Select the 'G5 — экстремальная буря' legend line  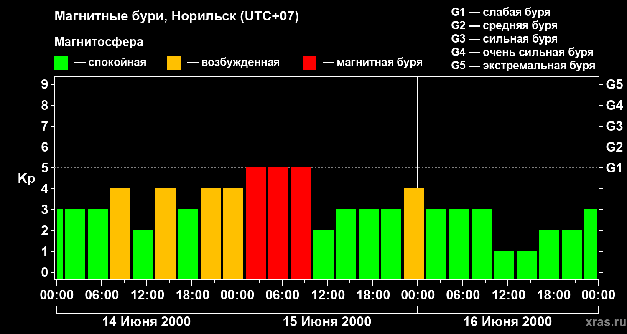[x=523, y=66]
